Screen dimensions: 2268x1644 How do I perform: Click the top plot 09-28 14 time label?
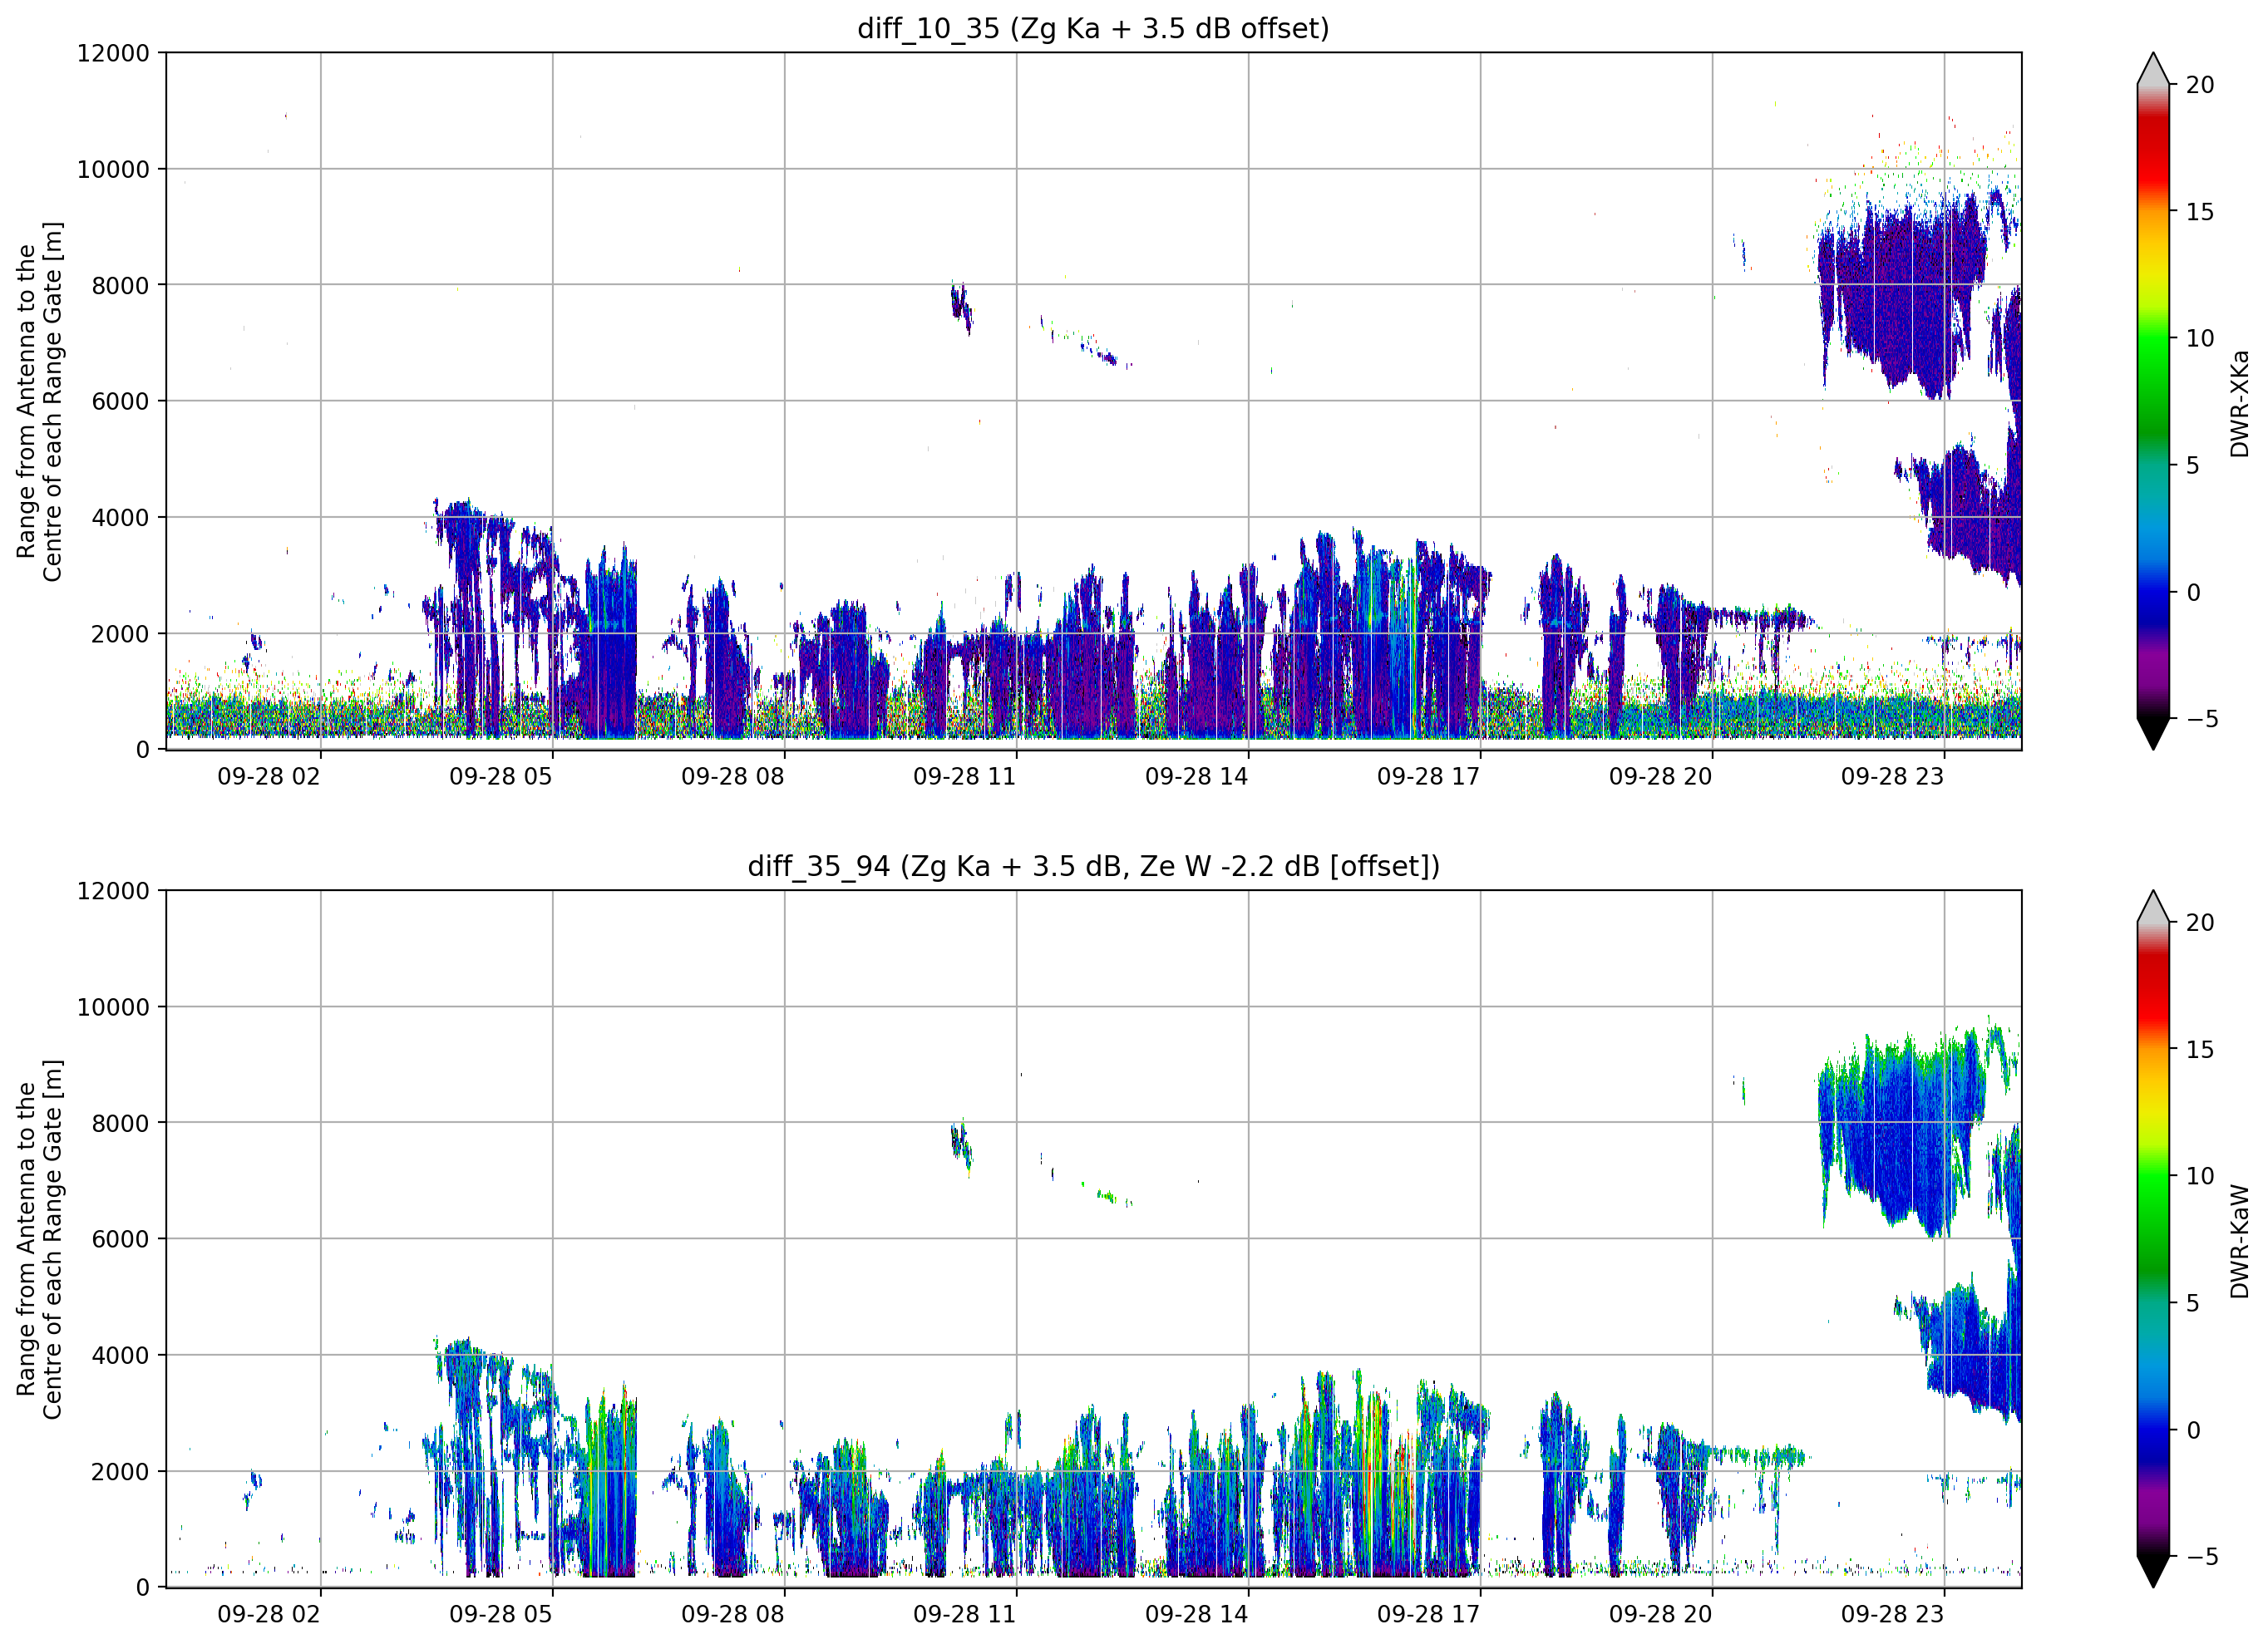pos(1197,777)
